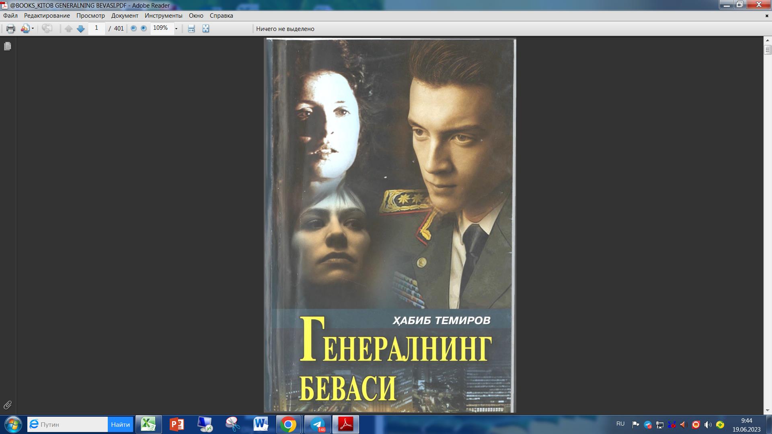772x434 pixels.
Task: Click the vertical scrollbar thumb
Action: pyautogui.click(x=768, y=50)
